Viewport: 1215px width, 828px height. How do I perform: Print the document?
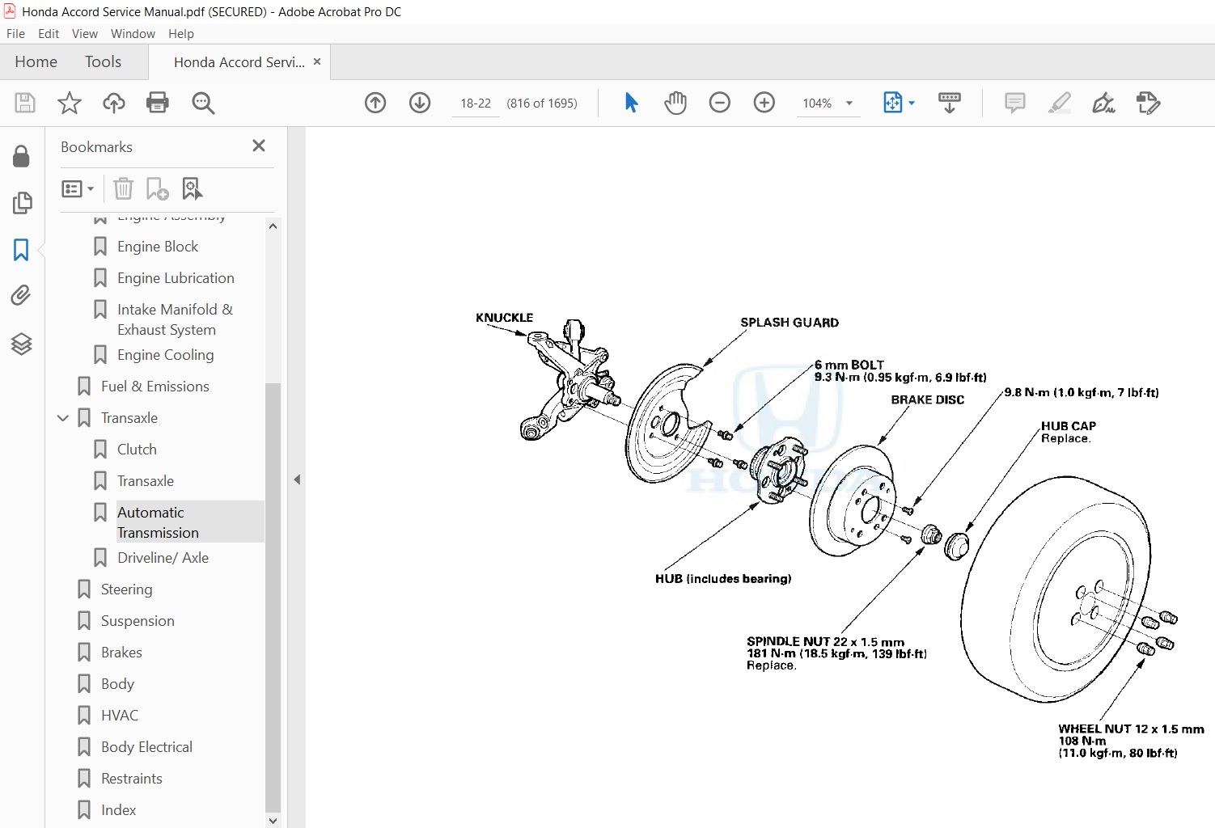[x=158, y=103]
